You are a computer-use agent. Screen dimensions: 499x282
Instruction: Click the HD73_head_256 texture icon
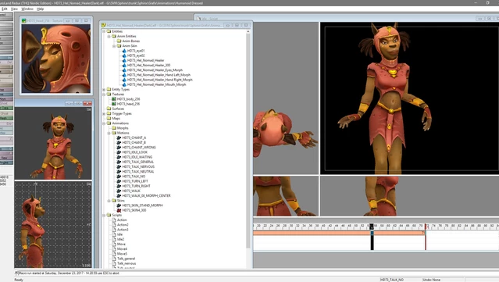point(114,104)
